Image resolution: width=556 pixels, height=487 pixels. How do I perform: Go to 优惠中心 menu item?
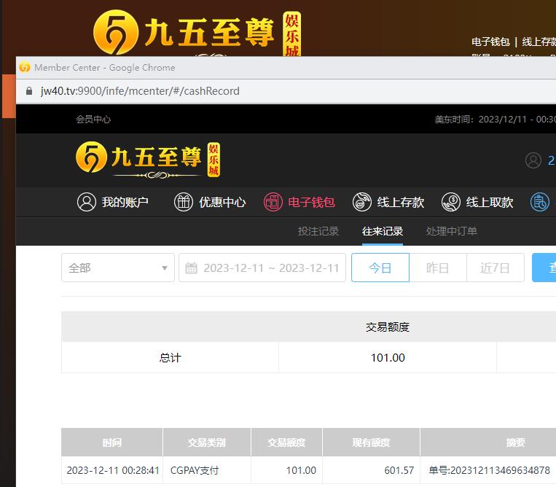click(x=222, y=202)
